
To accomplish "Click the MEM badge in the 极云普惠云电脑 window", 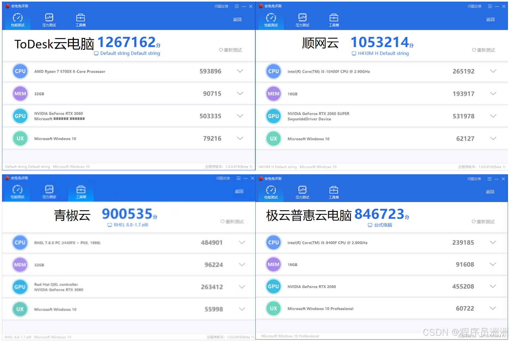I will (274, 264).
